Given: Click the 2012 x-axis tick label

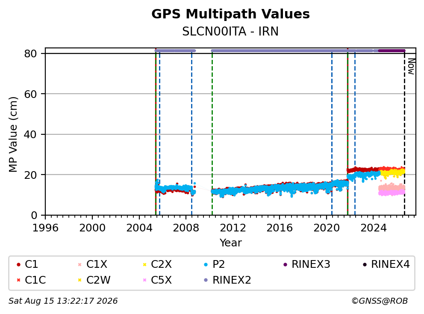Looking at the screenshot, I should pyautogui.click(x=233, y=228).
